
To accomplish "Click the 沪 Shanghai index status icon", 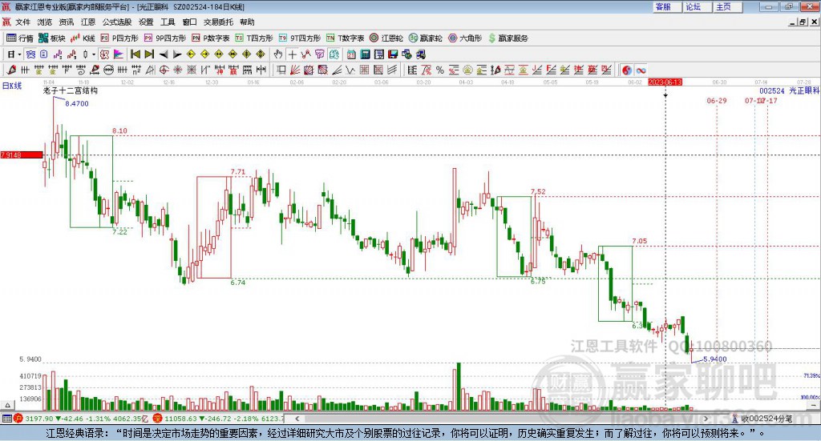I will point(18,418).
